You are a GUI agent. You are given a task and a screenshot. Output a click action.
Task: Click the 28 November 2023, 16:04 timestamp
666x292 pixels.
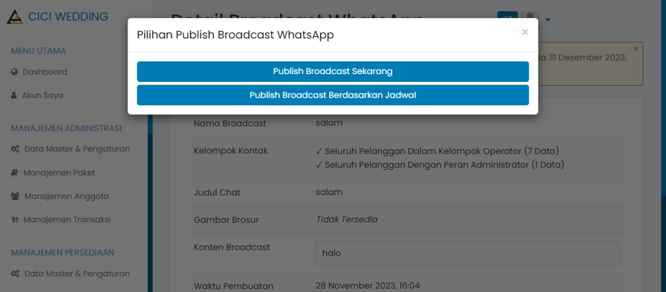coord(368,285)
